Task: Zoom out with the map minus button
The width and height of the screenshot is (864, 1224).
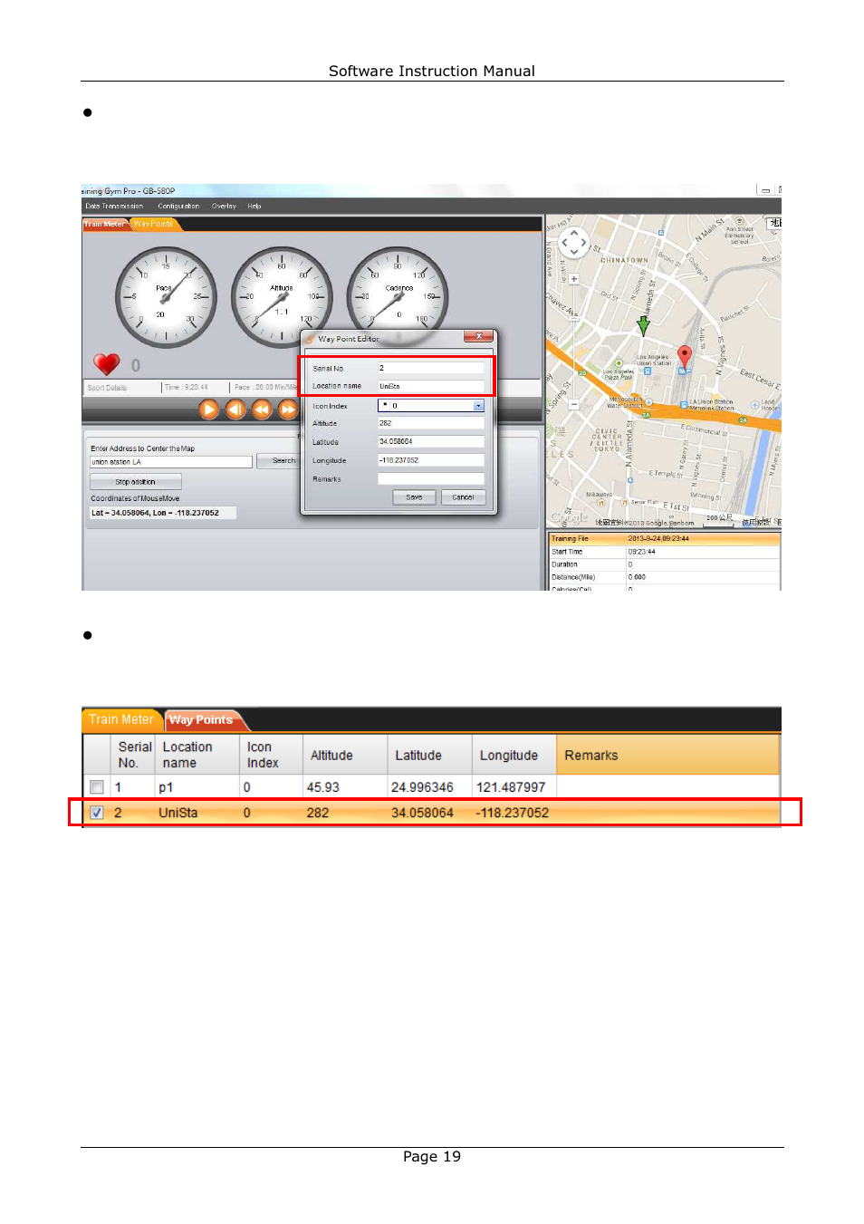Action: coord(574,404)
